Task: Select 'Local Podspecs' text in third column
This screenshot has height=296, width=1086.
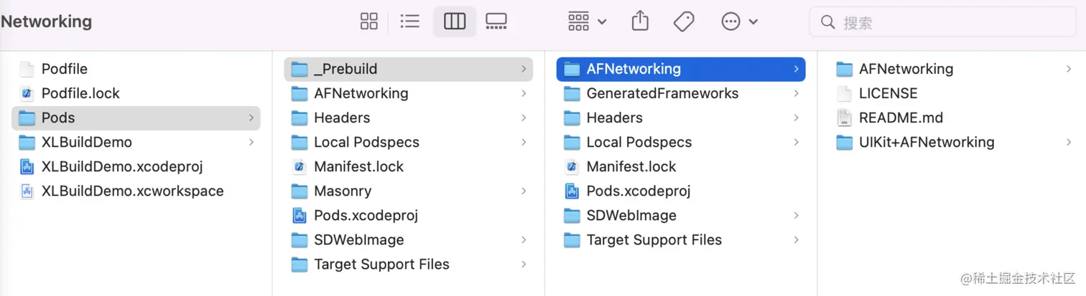Action: click(639, 142)
